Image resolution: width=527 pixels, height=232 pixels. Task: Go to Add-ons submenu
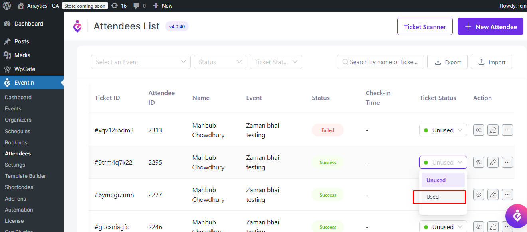[x=15, y=199]
